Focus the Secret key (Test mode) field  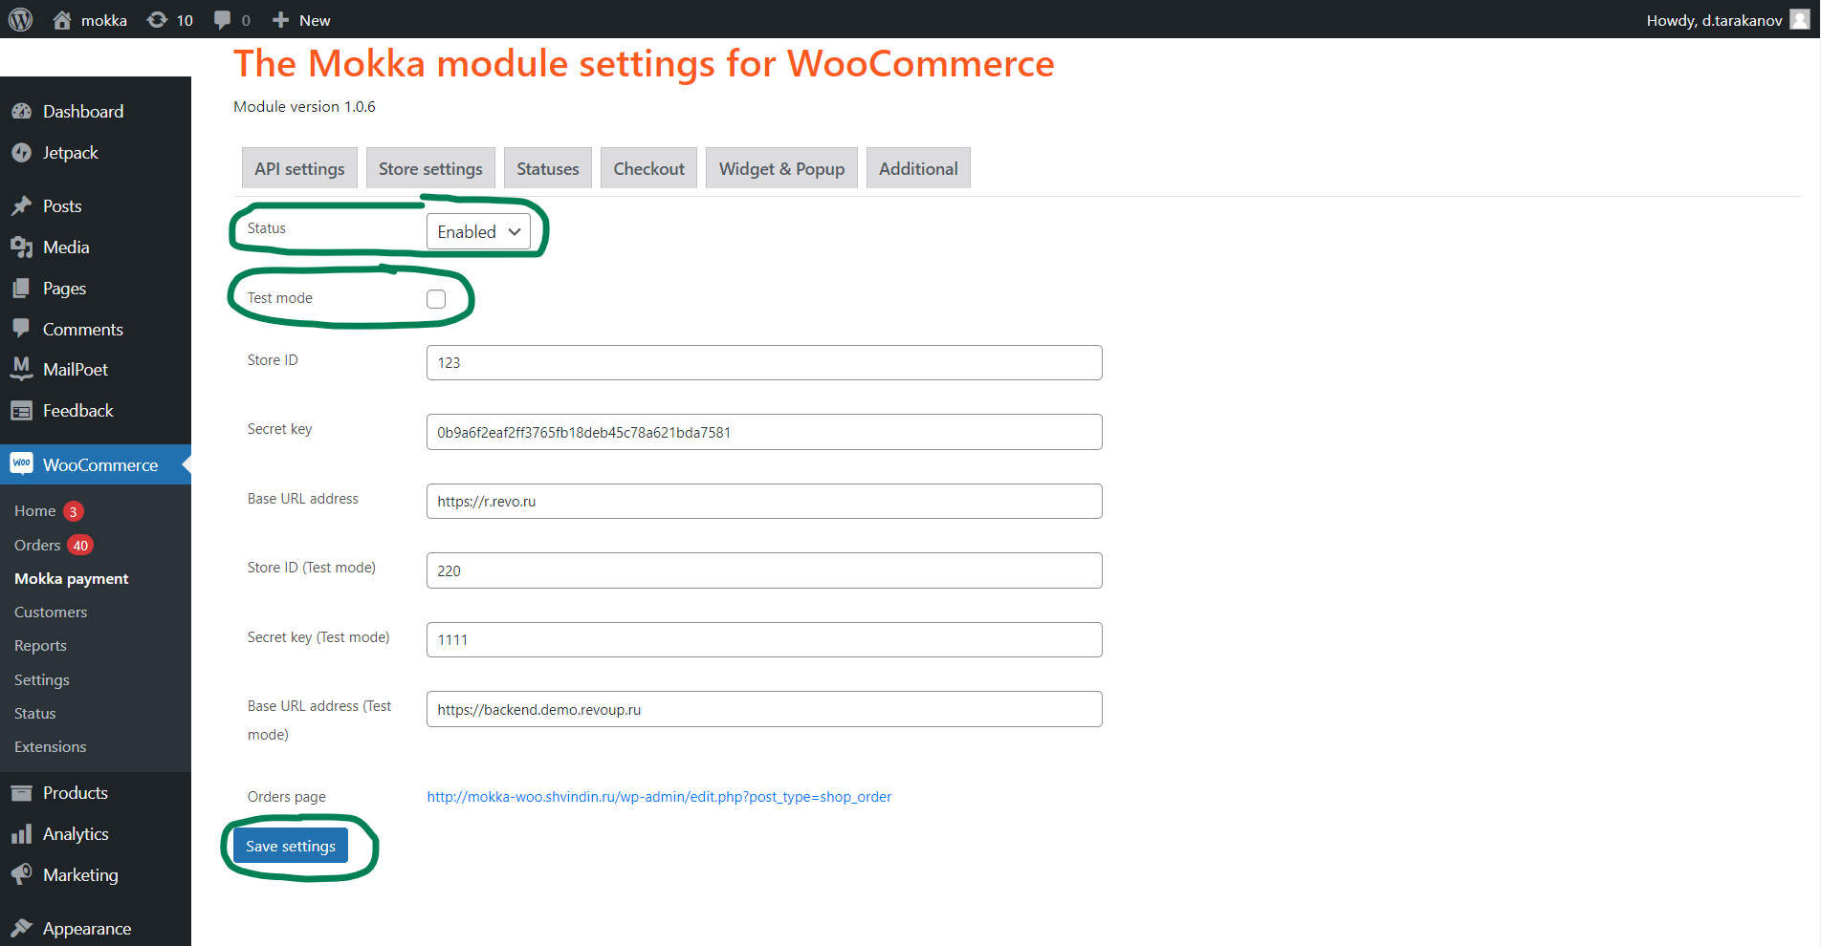click(x=764, y=639)
